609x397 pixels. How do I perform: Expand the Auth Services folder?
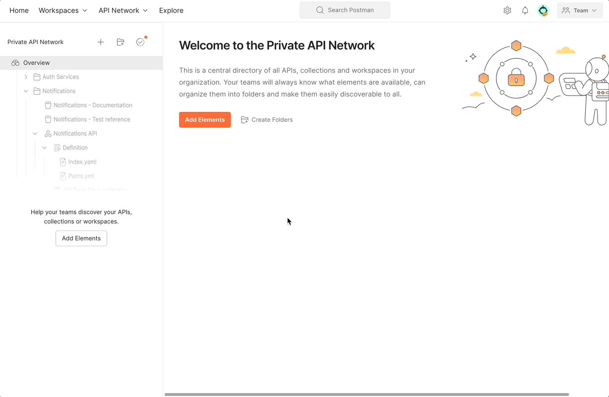(26, 77)
